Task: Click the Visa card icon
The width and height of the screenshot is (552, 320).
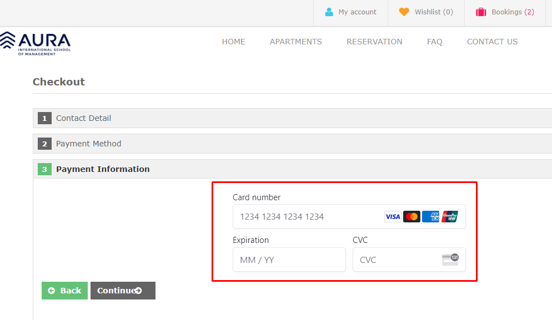Action: (393, 216)
